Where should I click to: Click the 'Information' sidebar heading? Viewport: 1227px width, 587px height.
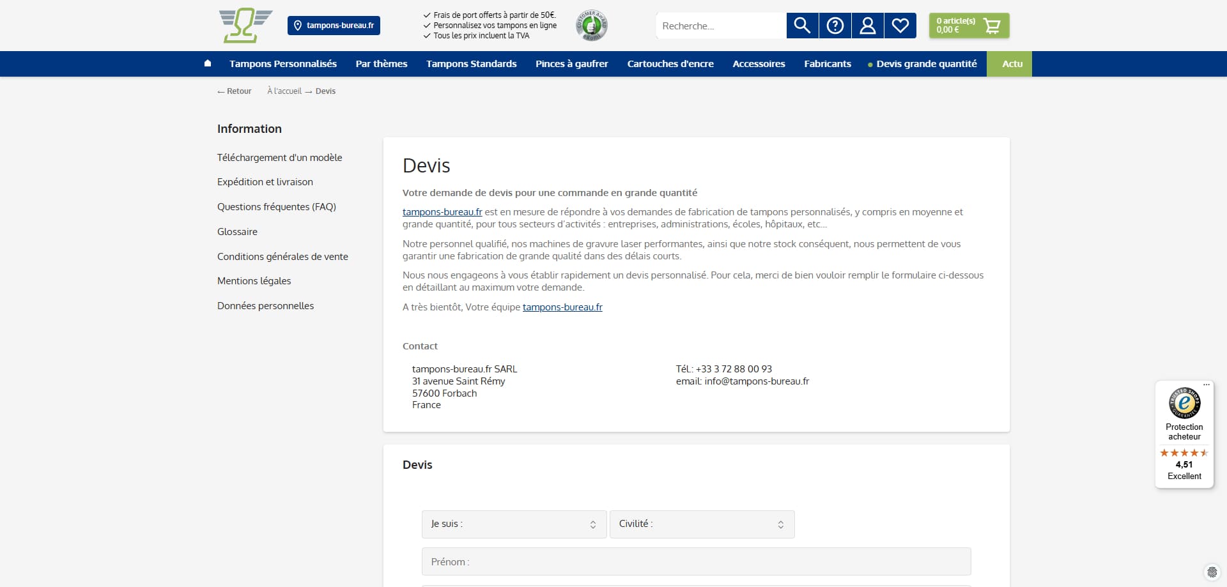pos(249,129)
